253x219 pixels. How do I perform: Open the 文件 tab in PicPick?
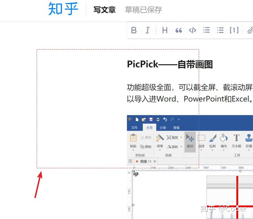tap(134, 128)
